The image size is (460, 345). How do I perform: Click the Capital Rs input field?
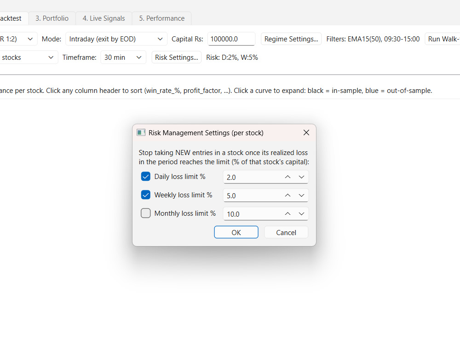pyautogui.click(x=231, y=39)
